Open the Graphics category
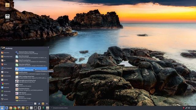The width and height of the screenshot is (196, 110). point(7,84)
